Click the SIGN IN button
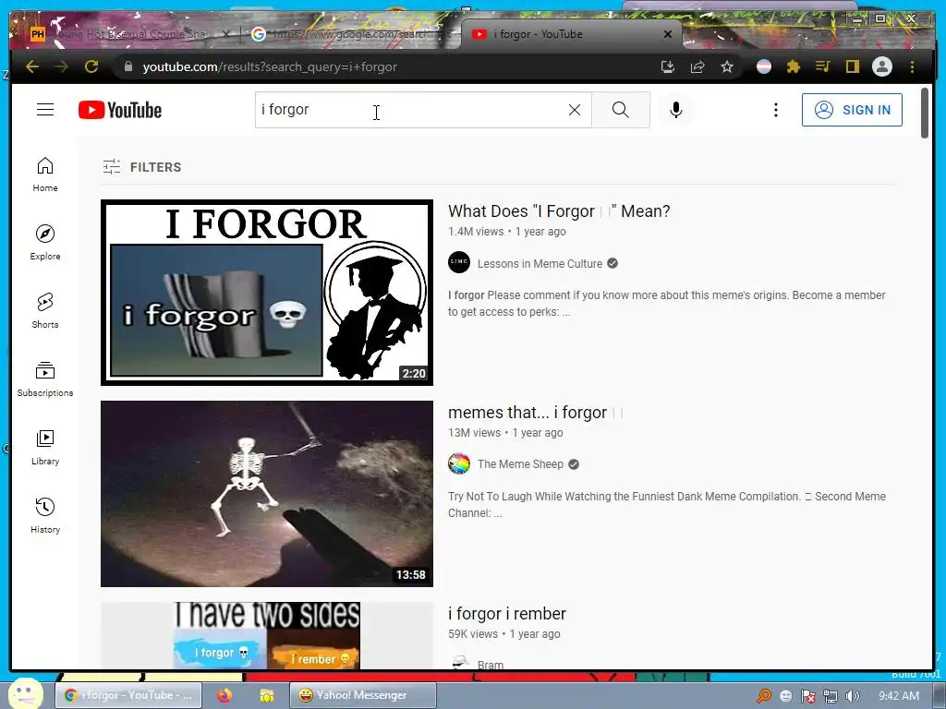This screenshot has height=709, width=946. coord(852,110)
